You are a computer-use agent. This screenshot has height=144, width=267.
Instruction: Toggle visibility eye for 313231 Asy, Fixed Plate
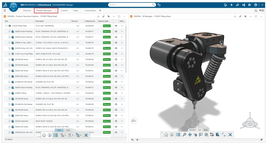click(116, 54)
